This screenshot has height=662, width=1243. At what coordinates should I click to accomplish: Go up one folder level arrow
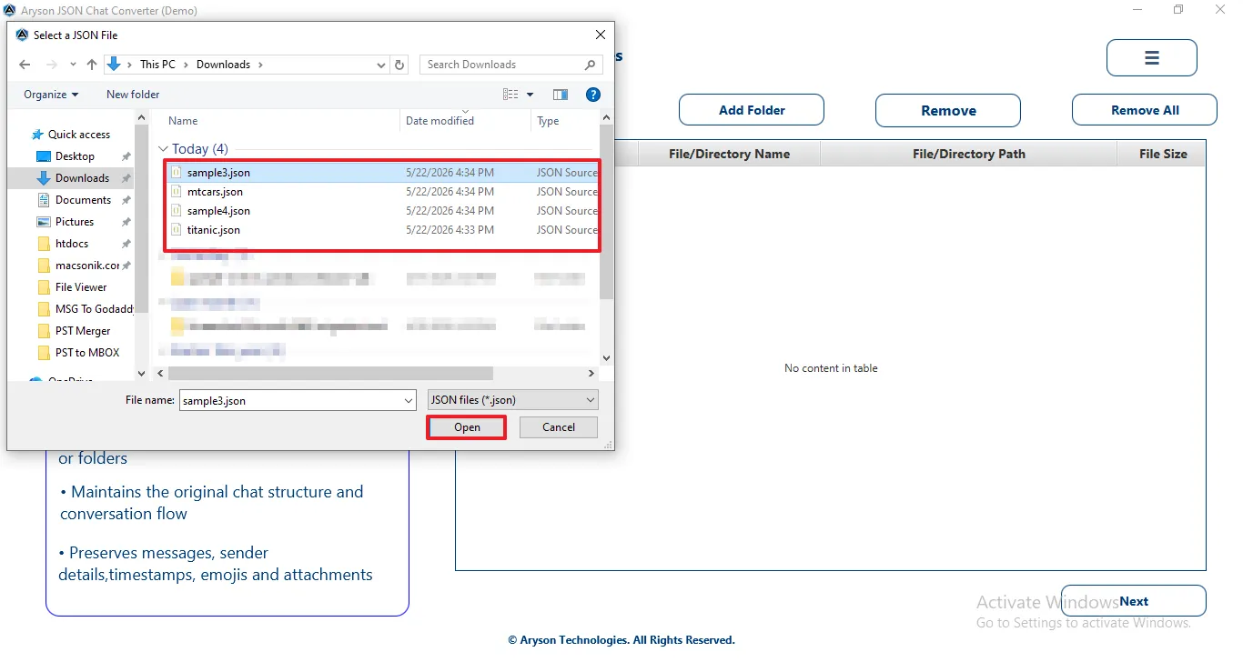tap(92, 65)
